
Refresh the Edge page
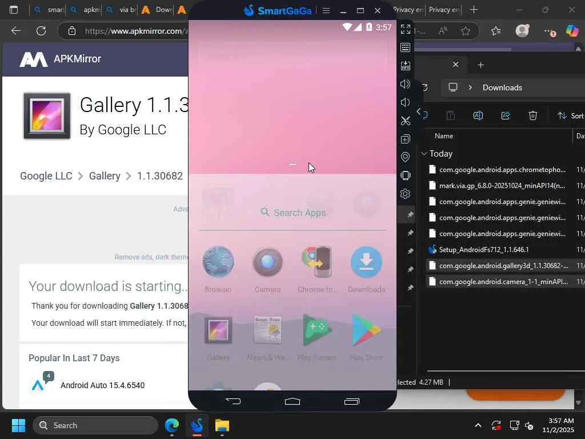click(x=41, y=31)
